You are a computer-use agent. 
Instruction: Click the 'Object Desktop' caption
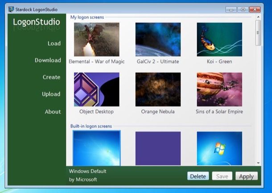[x=96, y=111]
